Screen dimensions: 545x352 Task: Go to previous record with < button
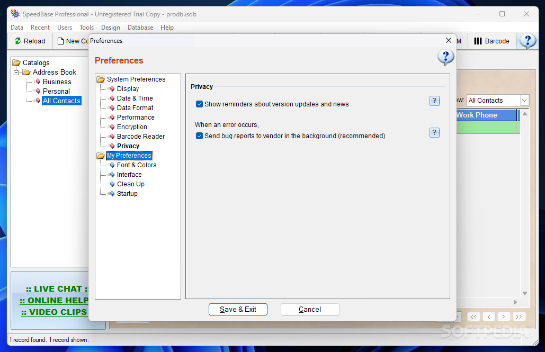click(x=489, y=317)
